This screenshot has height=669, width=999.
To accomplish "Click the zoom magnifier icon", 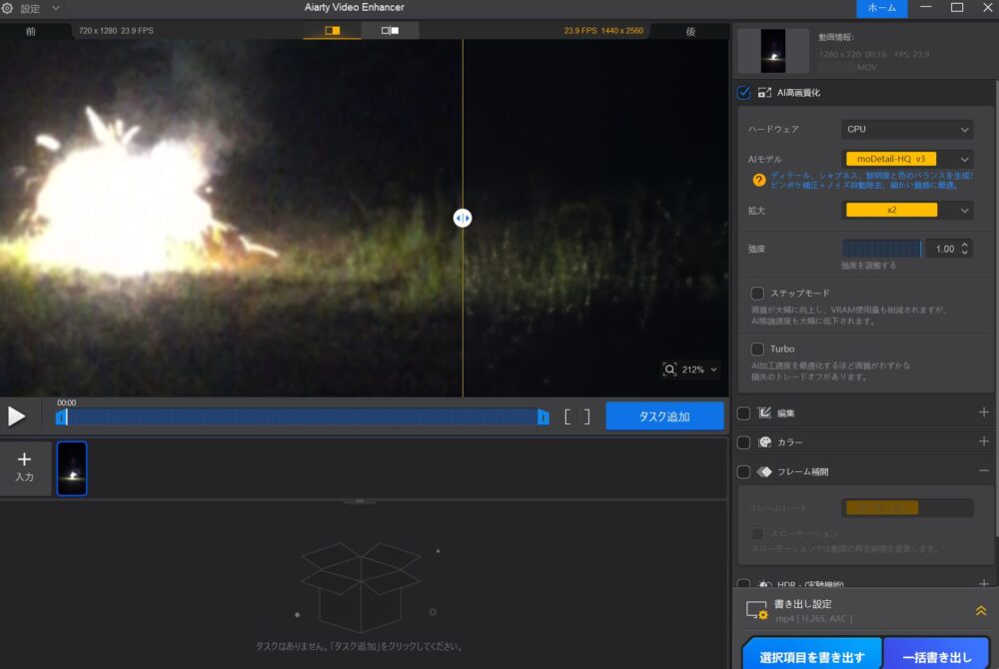I will [x=670, y=369].
